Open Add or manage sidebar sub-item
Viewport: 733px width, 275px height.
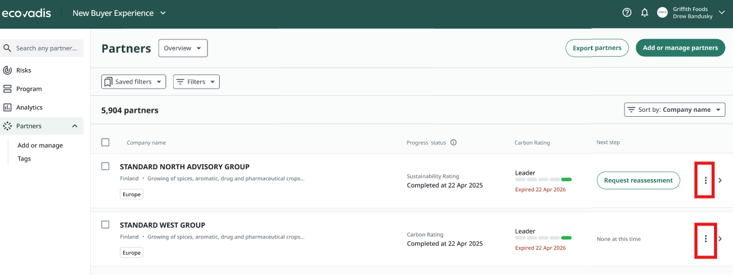coord(40,145)
